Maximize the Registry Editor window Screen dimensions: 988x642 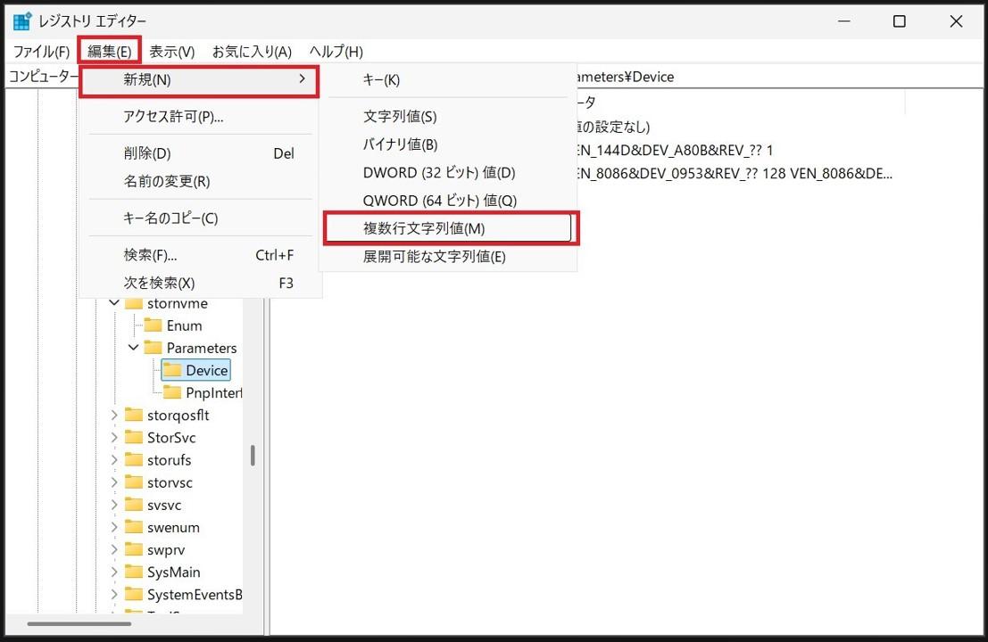(899, 21)
